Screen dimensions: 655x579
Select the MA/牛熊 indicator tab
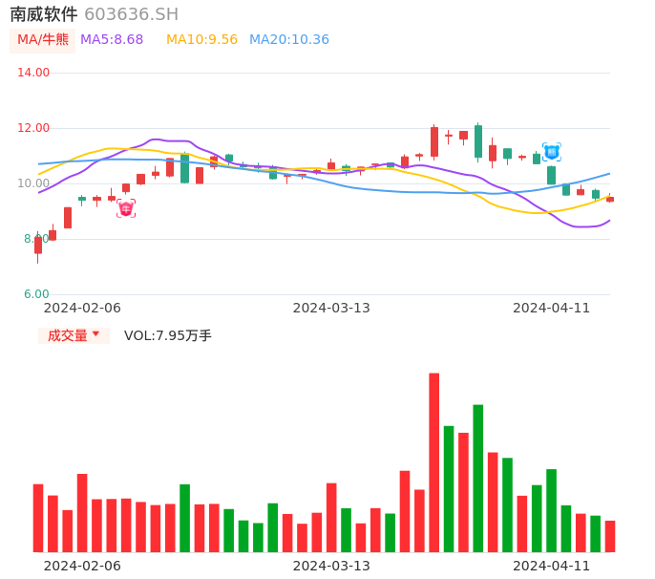(43, 40)
